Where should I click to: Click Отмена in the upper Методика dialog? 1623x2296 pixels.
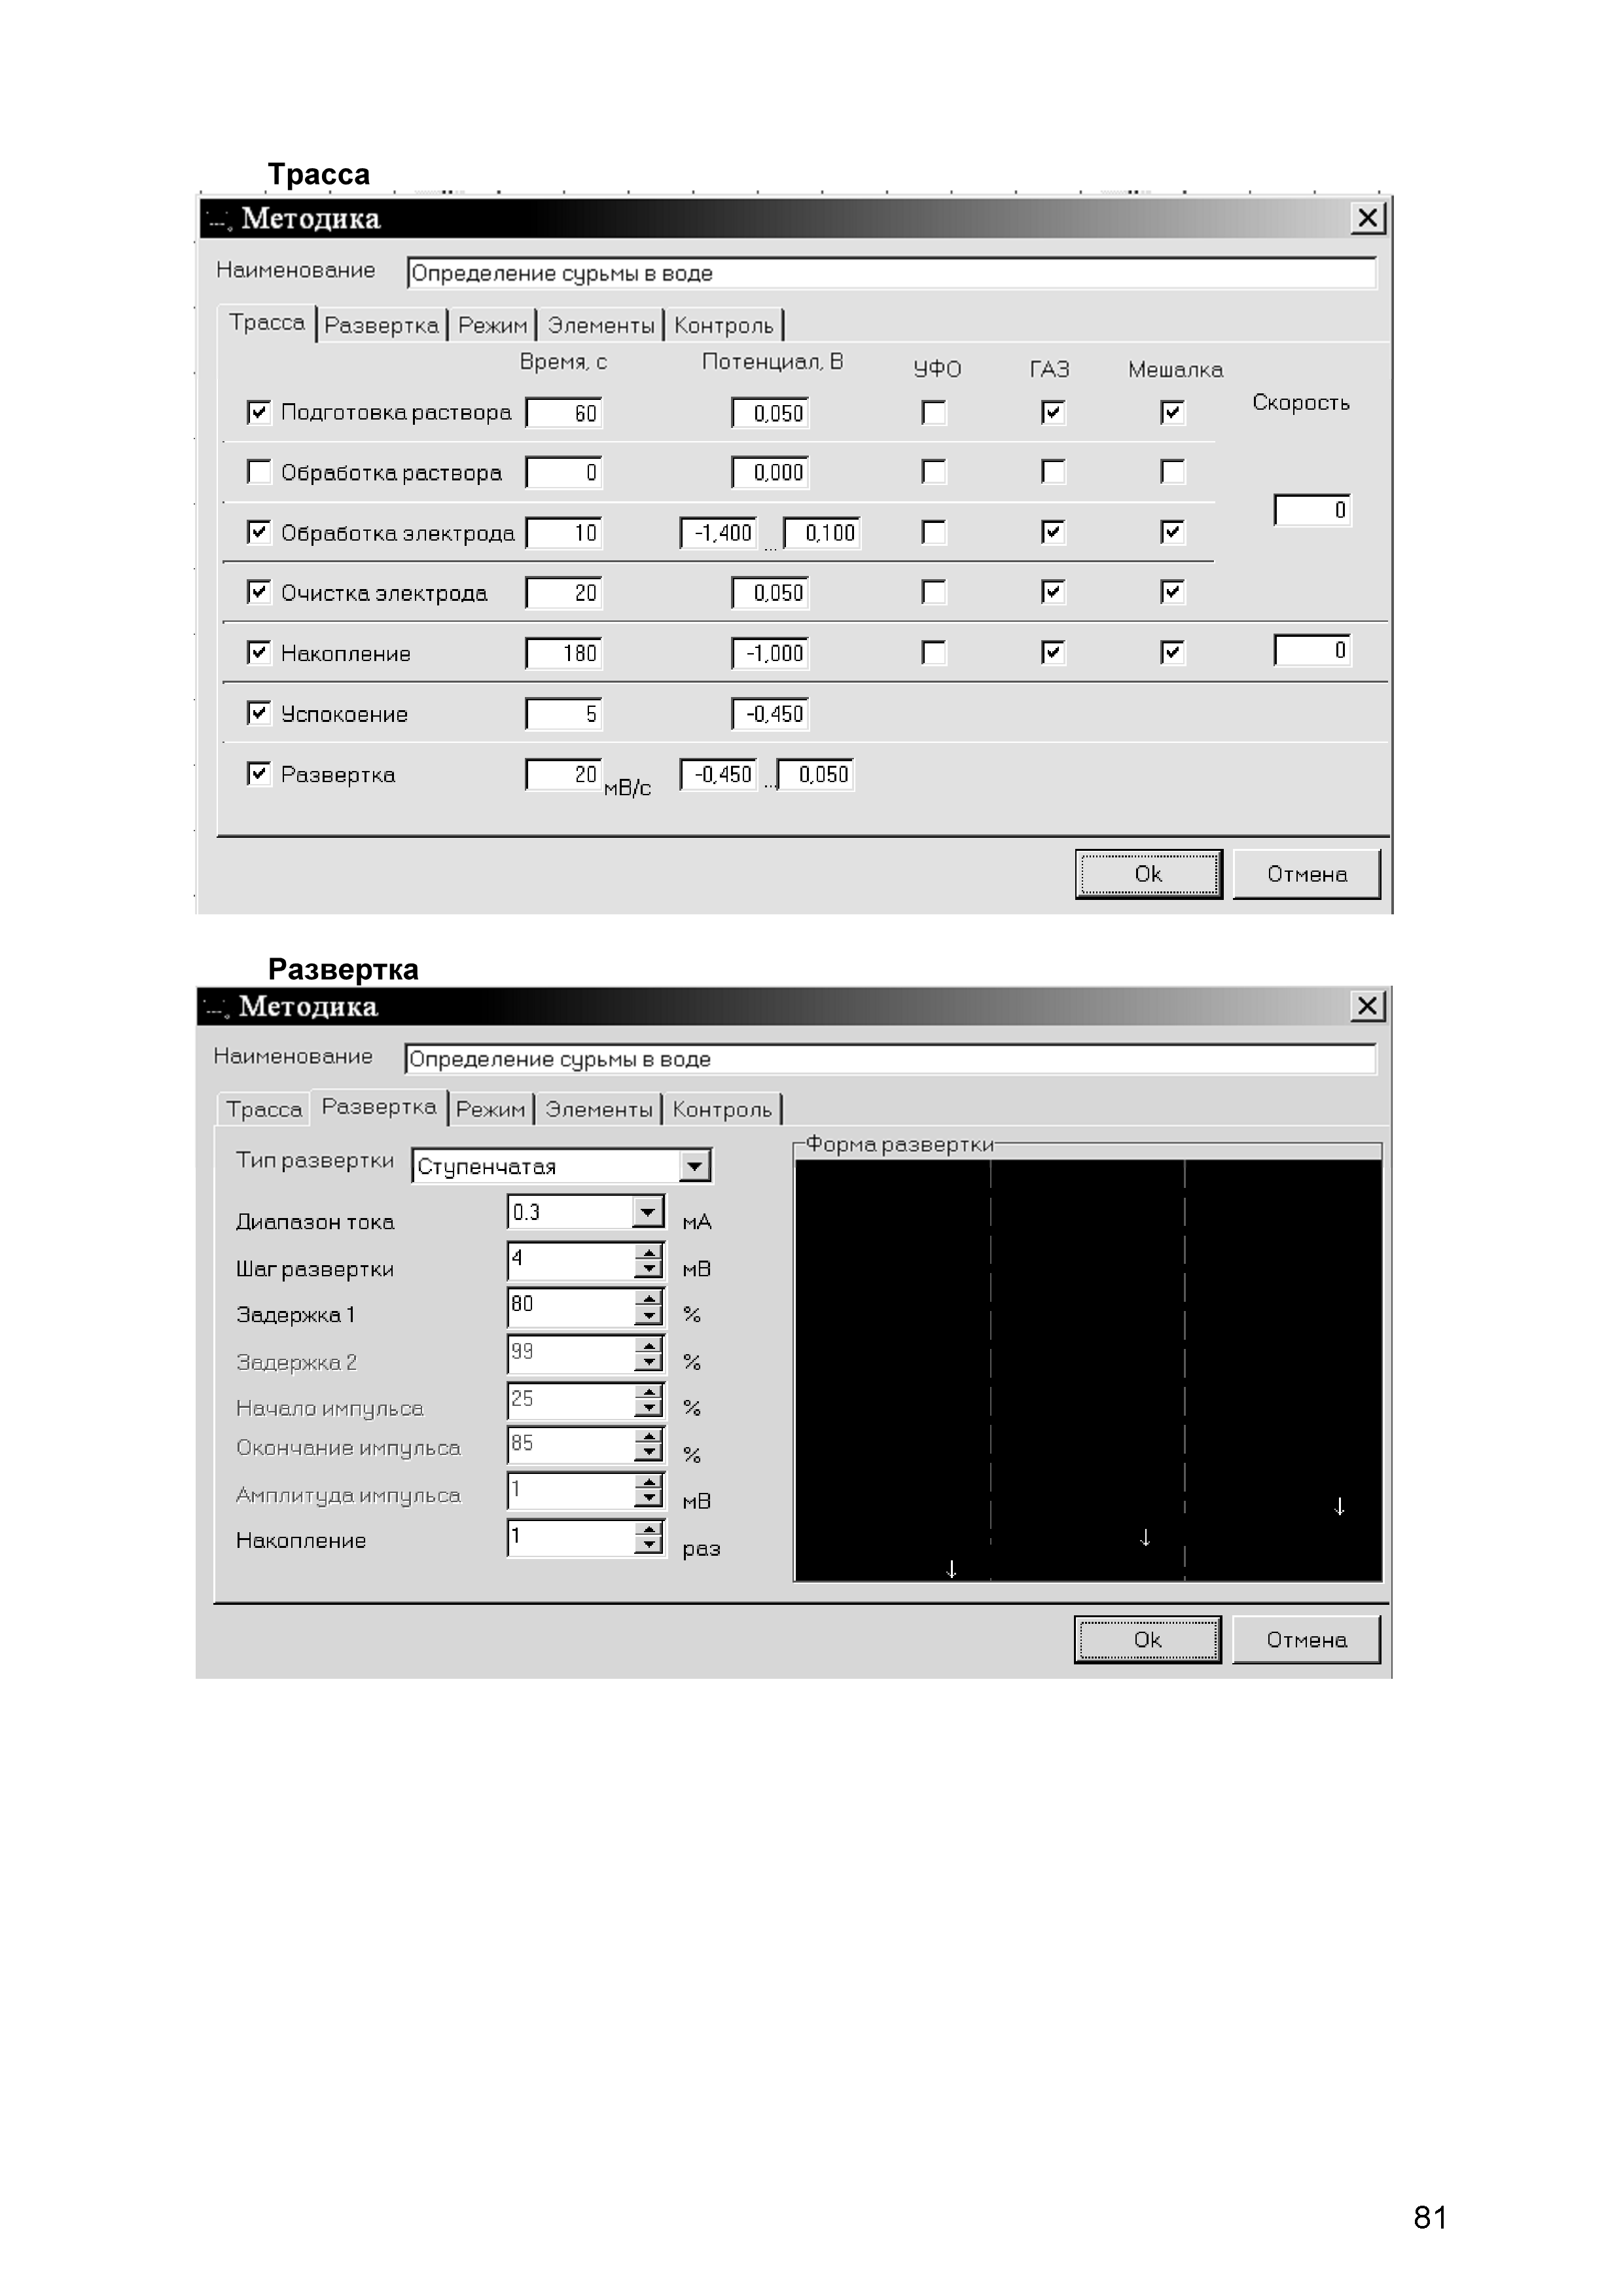pos(1306,874)
